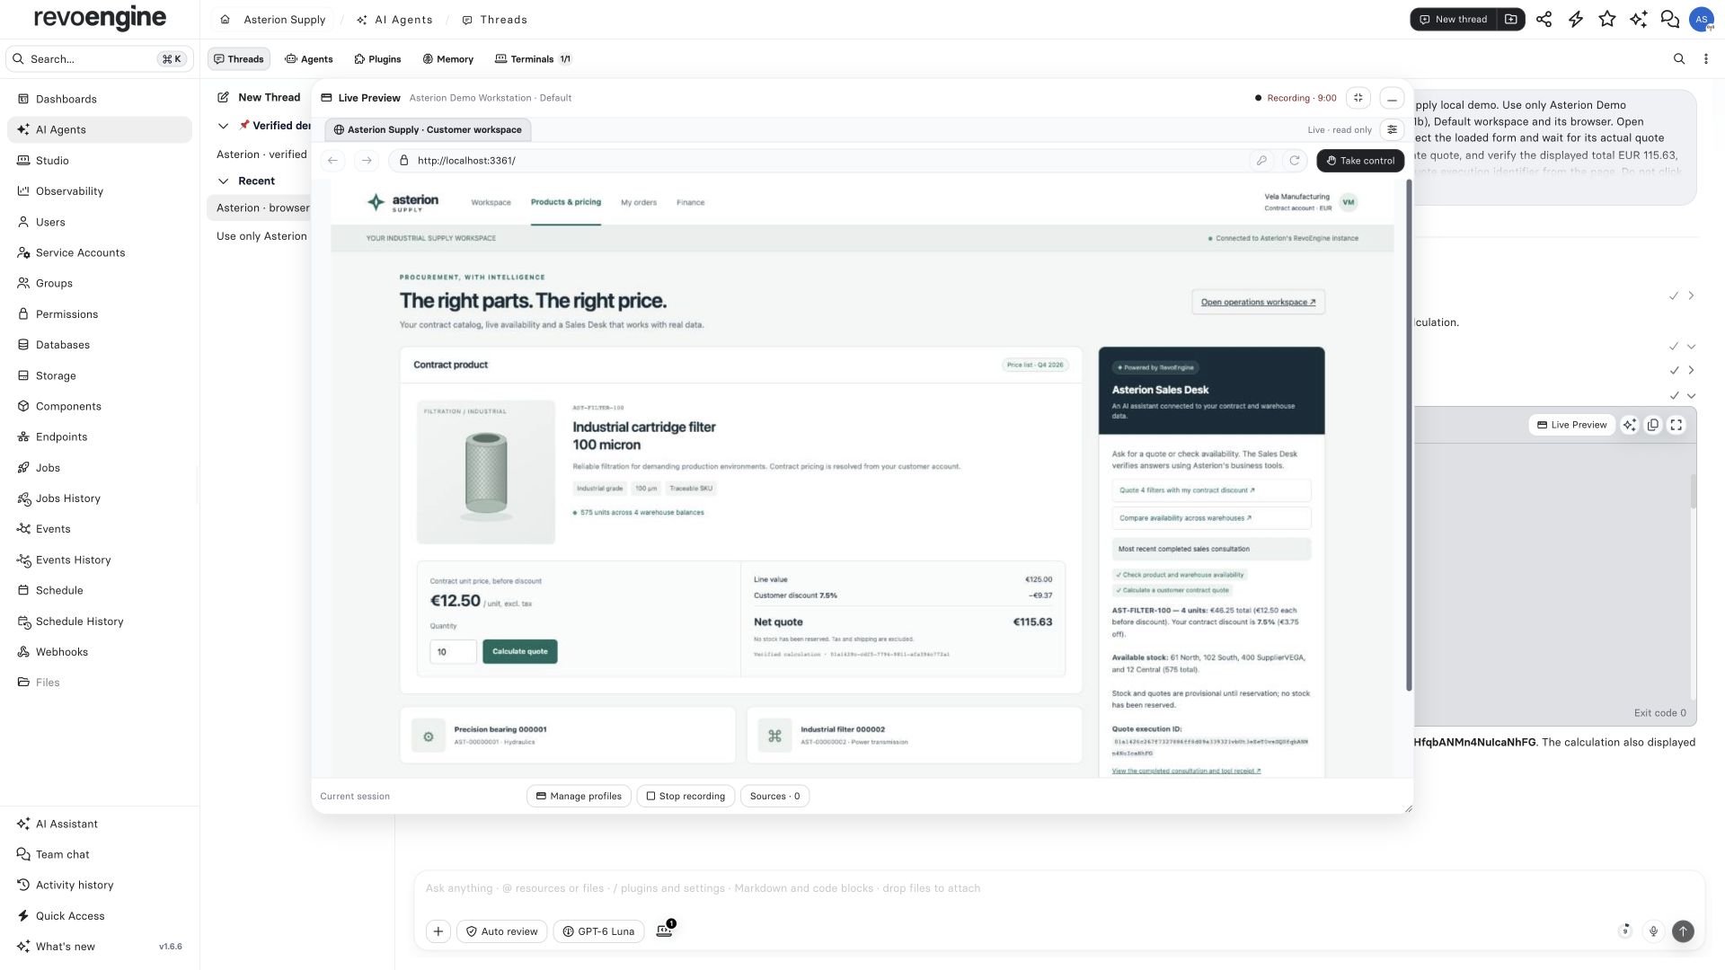
Task: Click the Manage profiles button
Action: (579, 796)
